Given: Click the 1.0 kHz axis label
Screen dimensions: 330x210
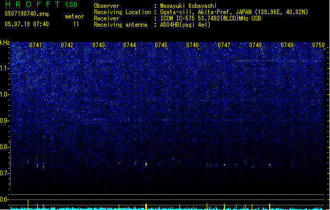Looking at the screenshot, I should pyautogui.click(x=4, y=94).
